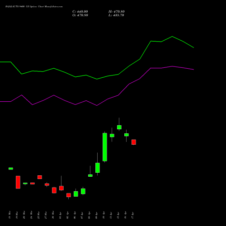Click the RAJAJAUTO CE Options chart title
The height and width of the screenshot is (226, 226).
tap(34, 7)
